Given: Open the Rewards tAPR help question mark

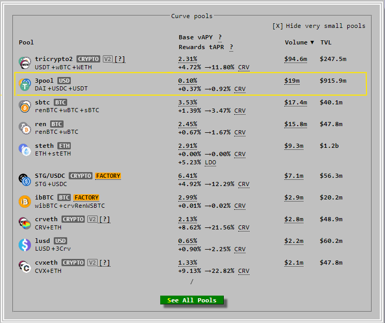Looking at the screenshot, I should pyautogui.click(x=231, y=47).
